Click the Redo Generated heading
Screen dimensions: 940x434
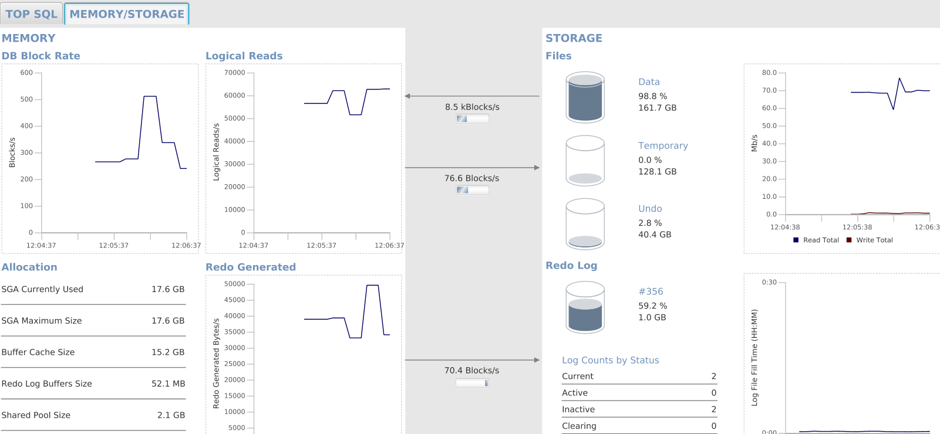[x=251, y=267]
